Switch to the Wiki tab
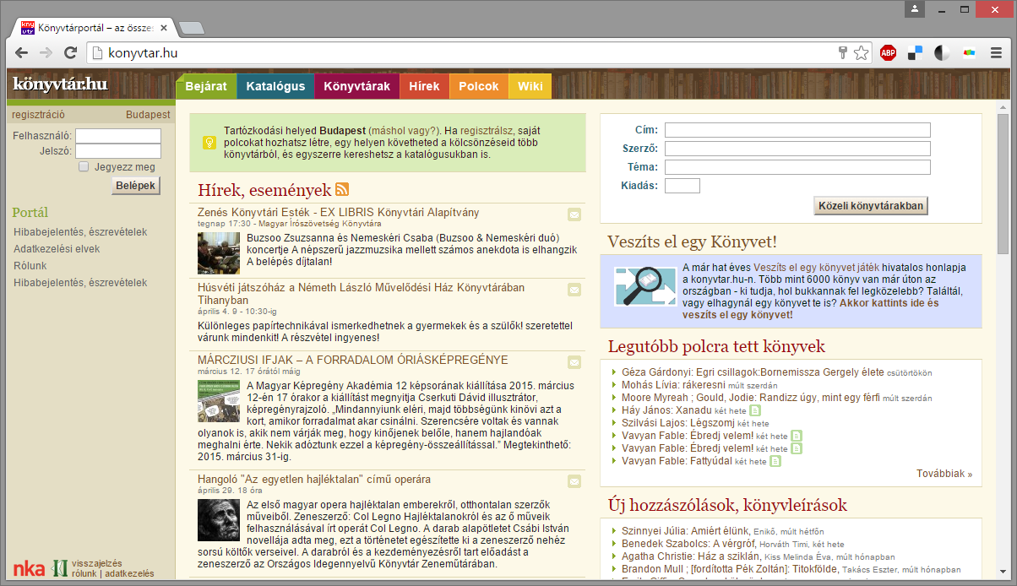The image size is (1017, 586). pos(530,86)
